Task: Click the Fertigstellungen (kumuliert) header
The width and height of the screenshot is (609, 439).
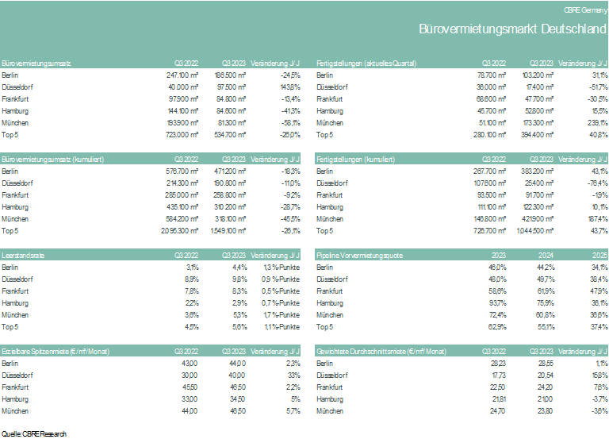Action: (x=355, y=160)
